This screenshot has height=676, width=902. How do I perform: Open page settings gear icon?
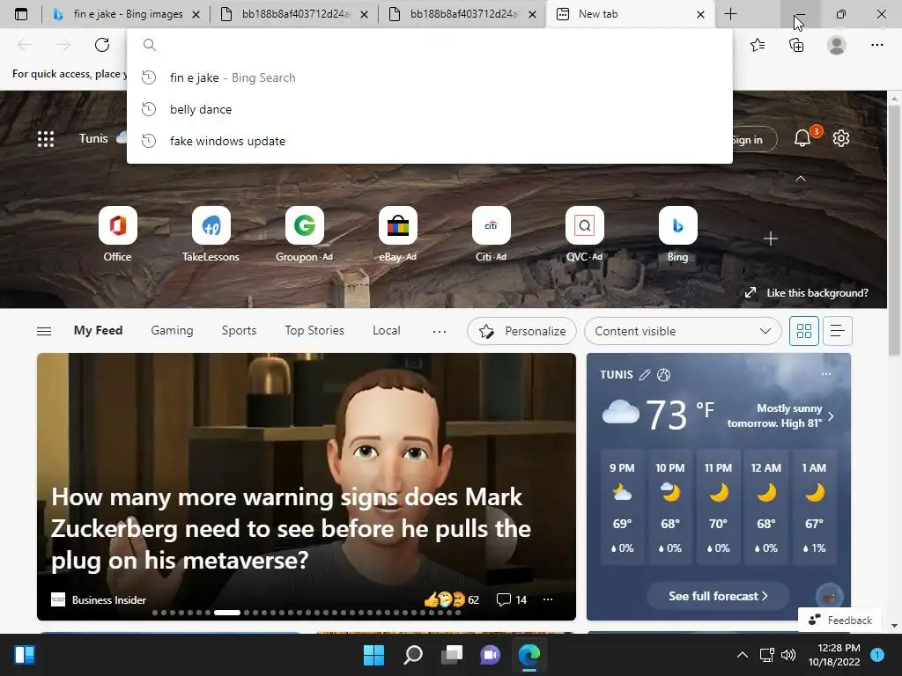(841, 138)
